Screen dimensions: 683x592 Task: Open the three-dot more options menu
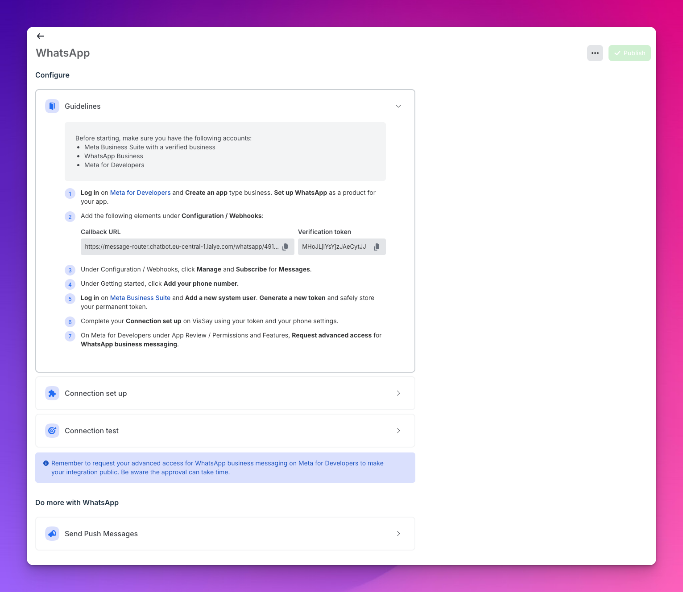[x=595, y=53]
